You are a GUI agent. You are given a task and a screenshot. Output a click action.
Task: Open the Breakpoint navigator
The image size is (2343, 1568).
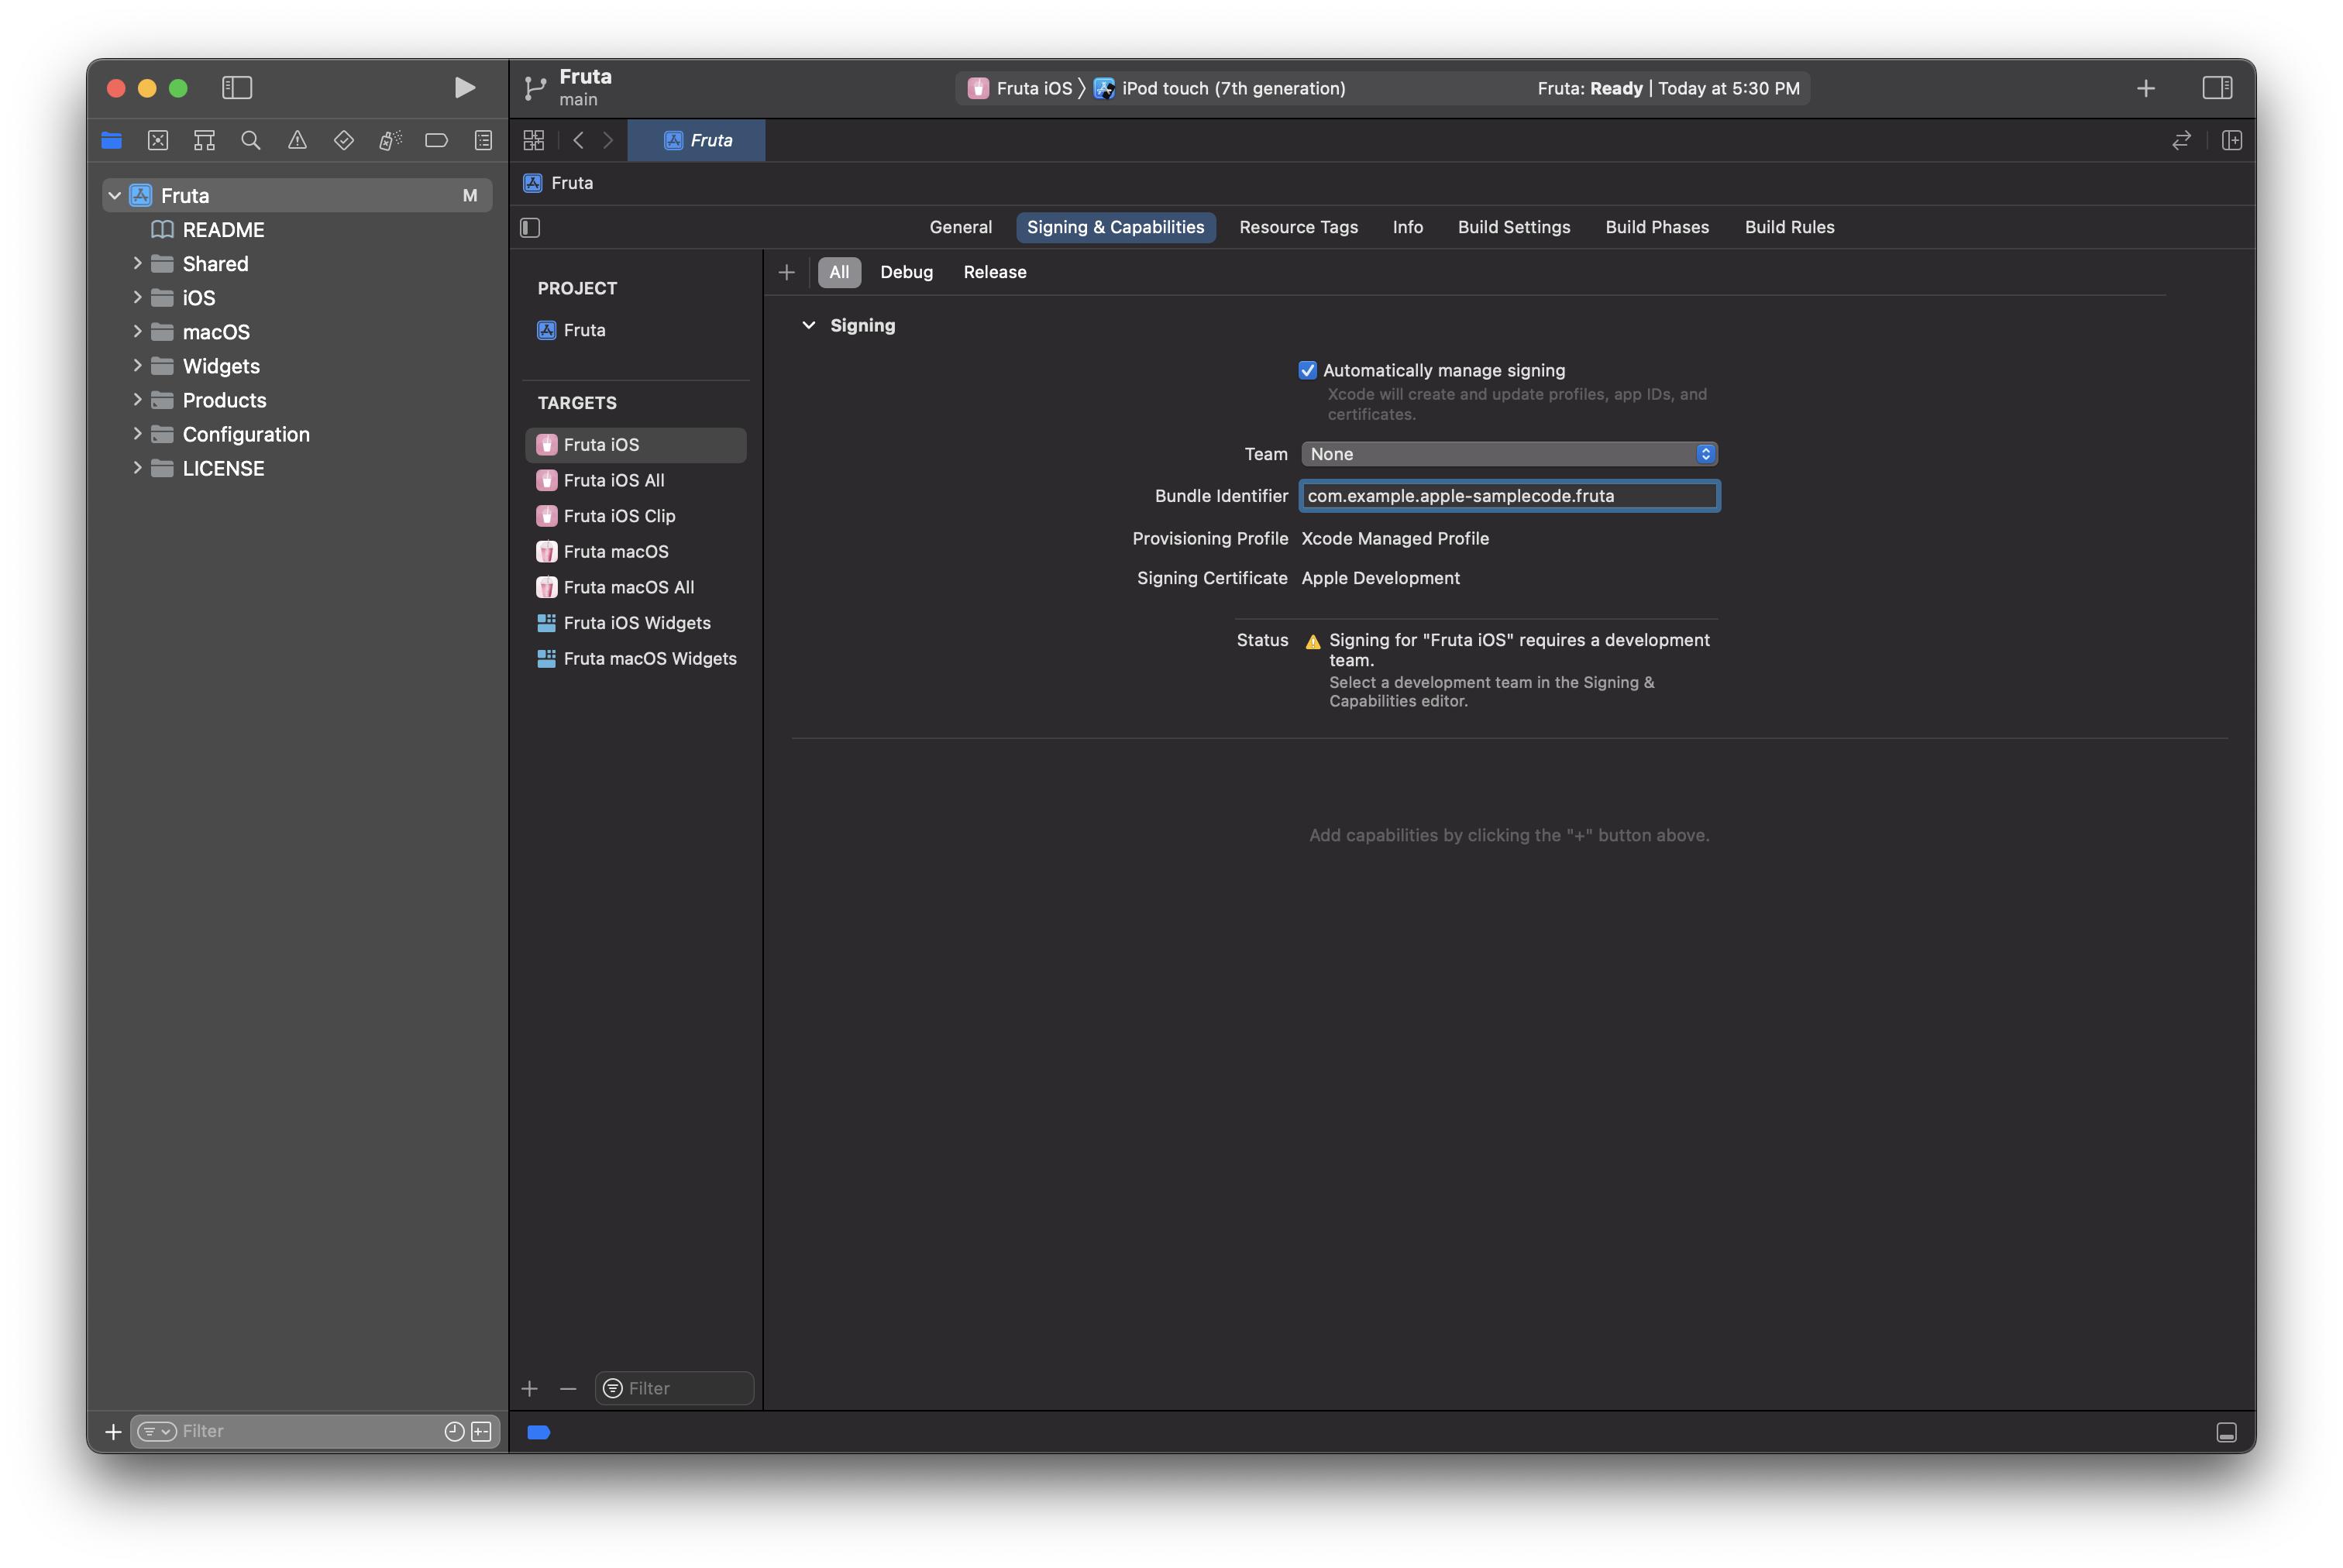click(x=436, y=140)
